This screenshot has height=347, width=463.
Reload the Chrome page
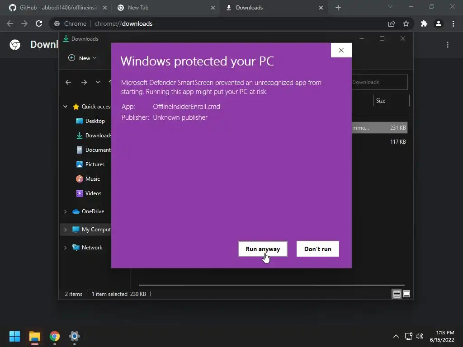[x=39, y=23]
